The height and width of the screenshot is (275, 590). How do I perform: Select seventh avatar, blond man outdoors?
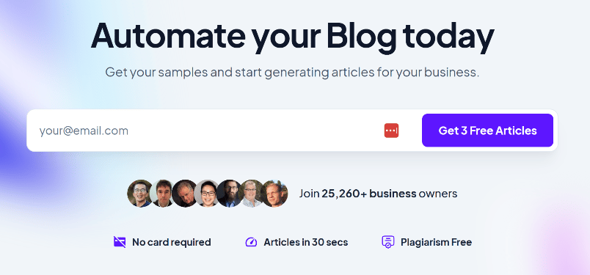pyautogui.click(x=274, y=194)
